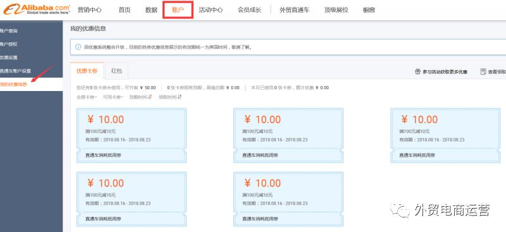Go to 首页 in the top navigation
Image resolution: width=506 pixels, height=232 pixels.
pos(125,10)
